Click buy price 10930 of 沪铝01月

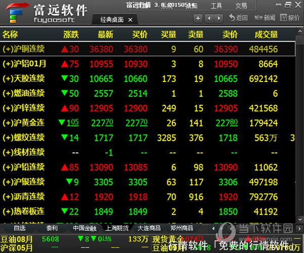[x=136, y=64]
